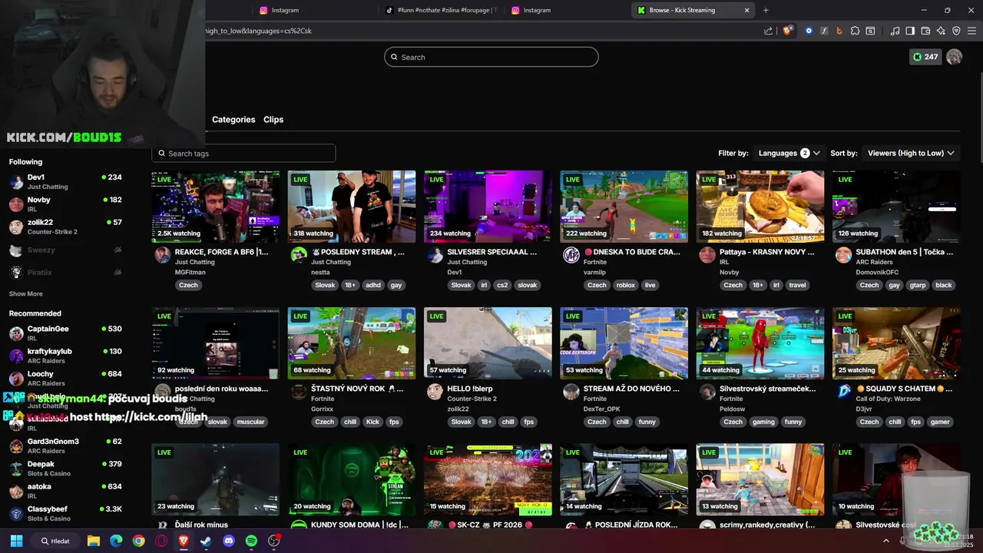
Task: Open the SILVESRER SPECIAAAL stream thumbnail
Action: pyautogui.click(x=488, y=207)
